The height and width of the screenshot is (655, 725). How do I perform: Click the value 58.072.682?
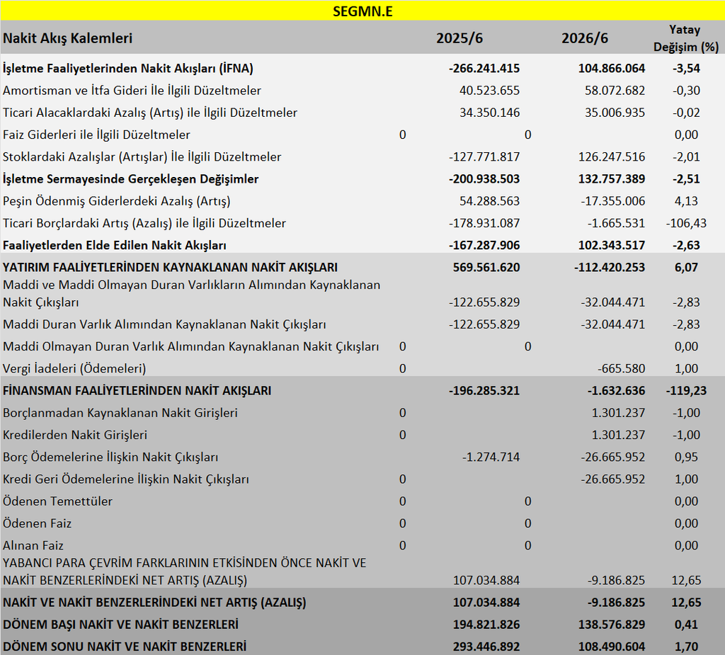click(615, 91)
